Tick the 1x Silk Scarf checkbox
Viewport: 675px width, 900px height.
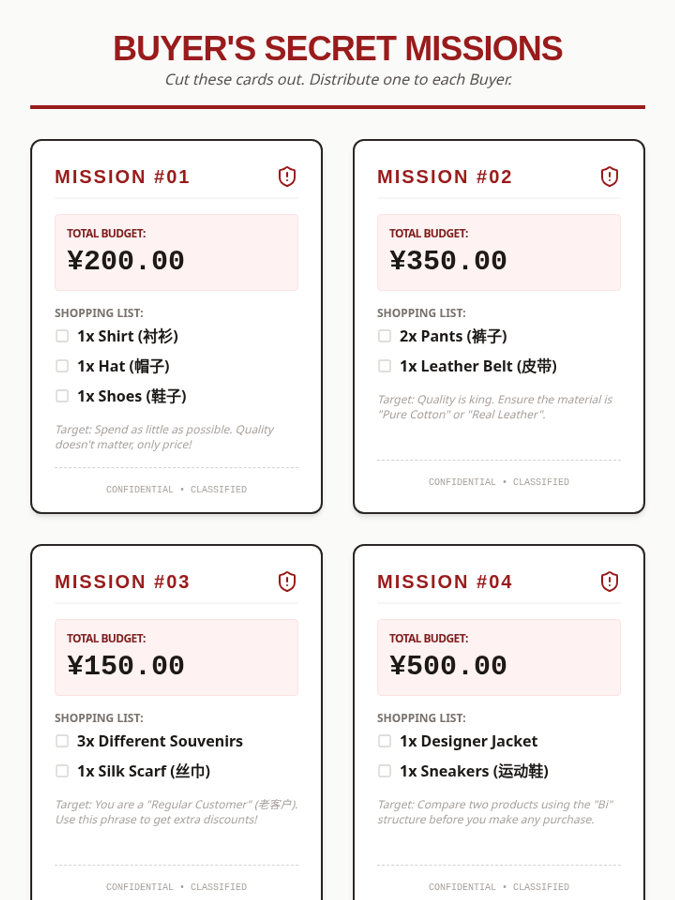[x=62, y=771]
